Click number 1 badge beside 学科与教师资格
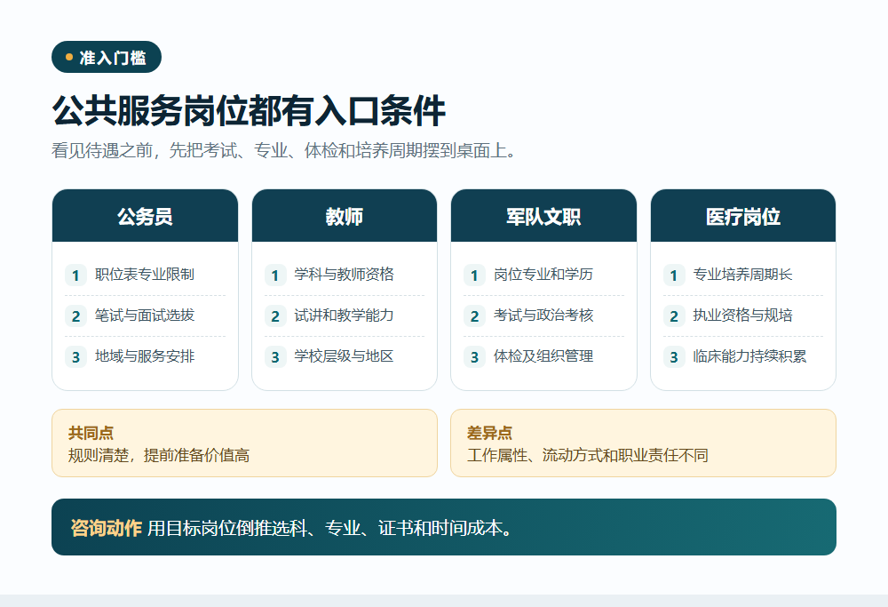This screenshot has height=607, width=888. (x=275, y=276)
